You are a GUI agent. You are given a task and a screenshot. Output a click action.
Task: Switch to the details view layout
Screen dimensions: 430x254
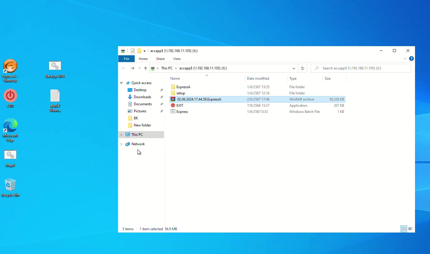pos(404,229)
